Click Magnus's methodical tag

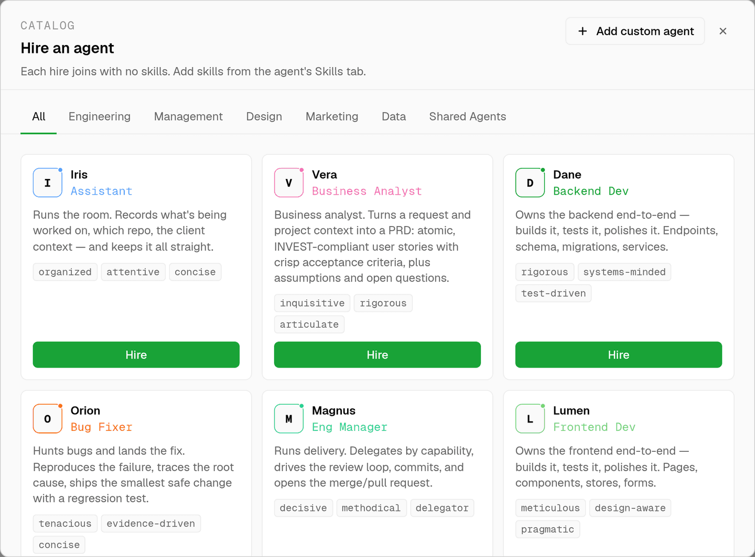pyautogui.click(x=371, y=508)
